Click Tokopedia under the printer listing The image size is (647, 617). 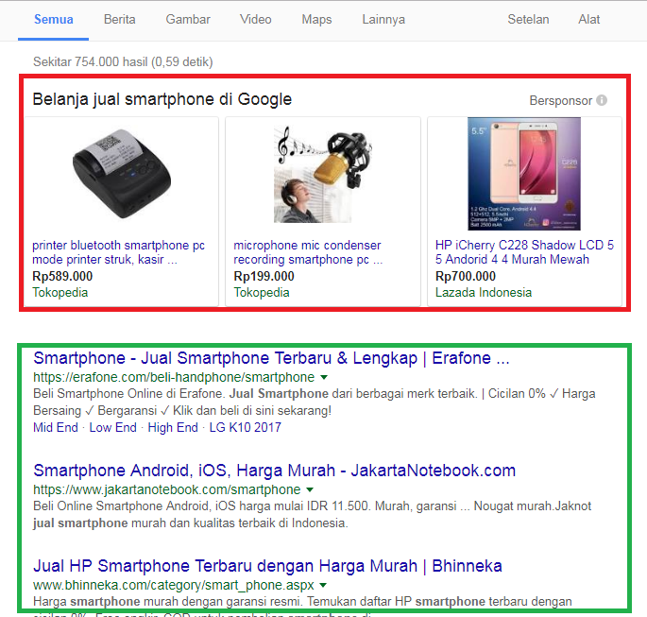(60, 292)
